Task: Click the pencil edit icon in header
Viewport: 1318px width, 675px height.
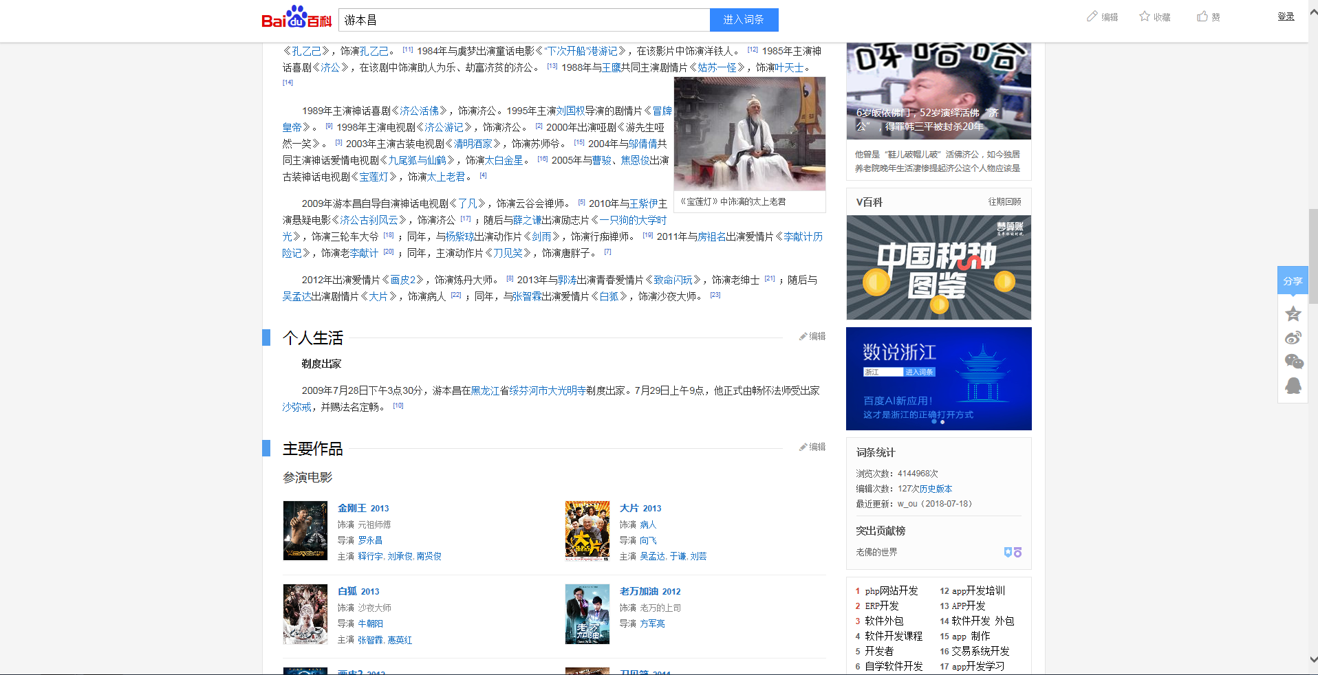Action: 1092,16
